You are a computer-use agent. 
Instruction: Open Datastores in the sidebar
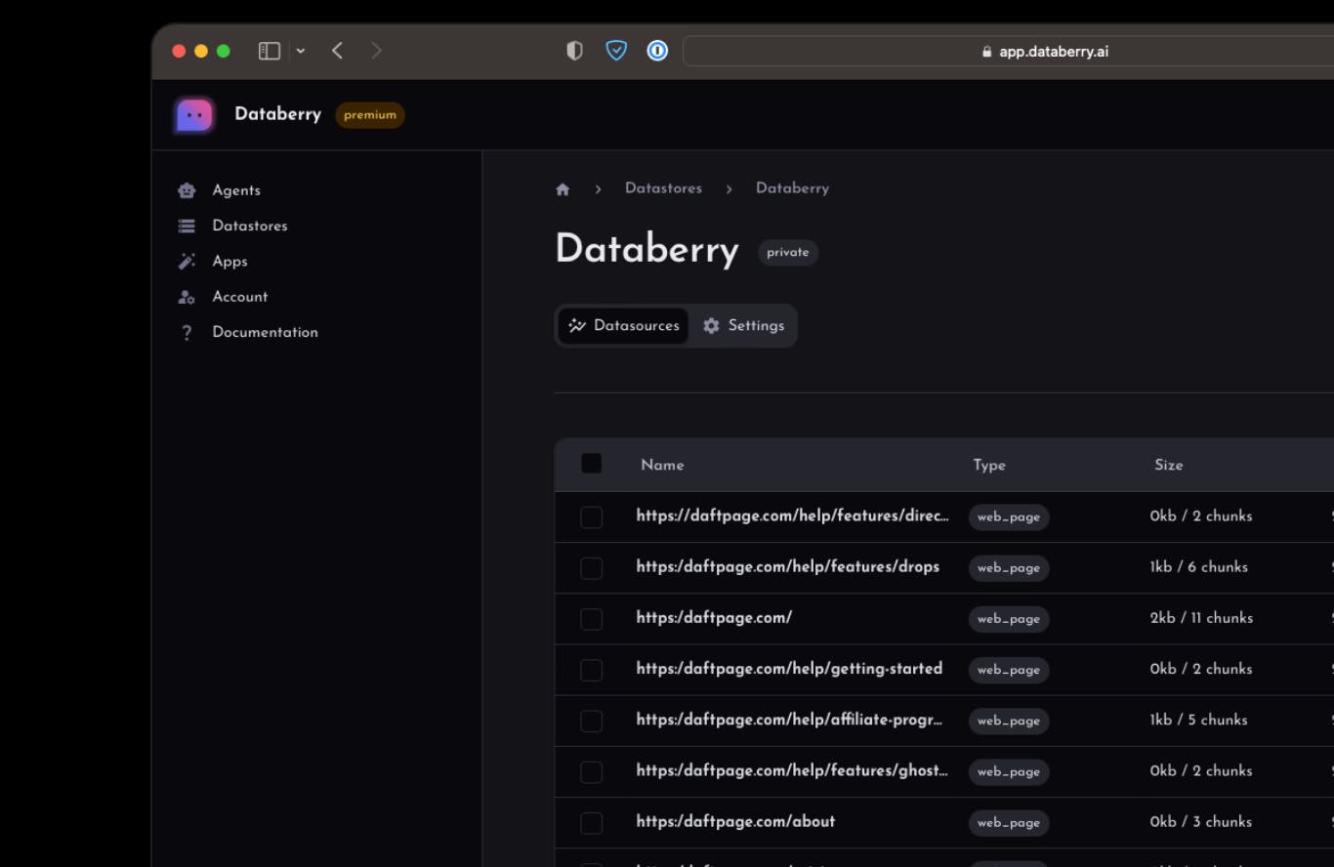[250, 226]
